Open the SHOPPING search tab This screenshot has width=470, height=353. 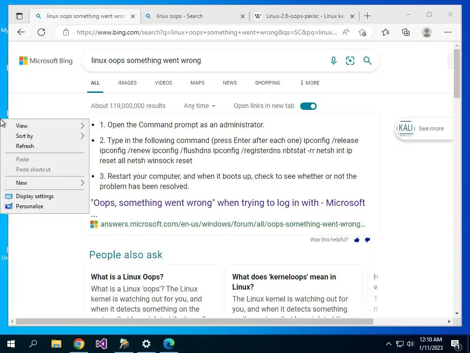coord(268,83)
